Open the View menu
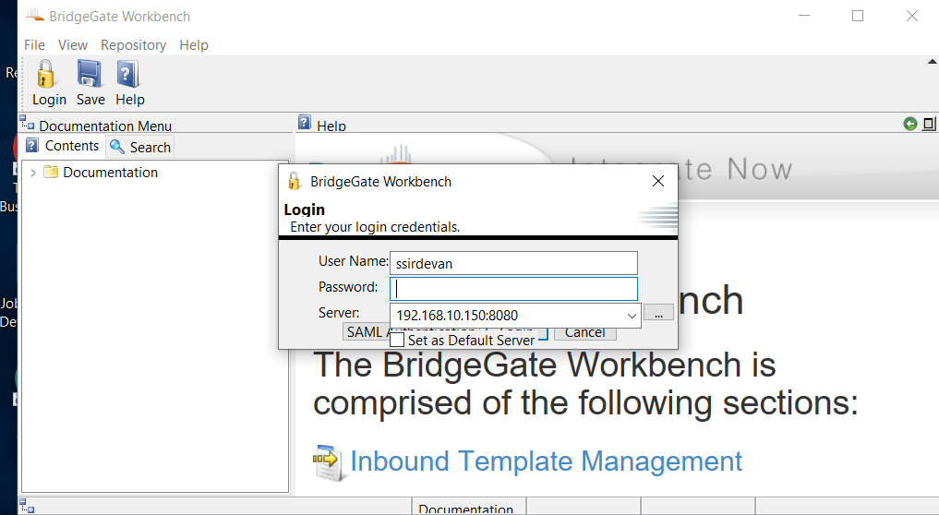This screenshot has width=939, height=515. click(x=72, y=45)
